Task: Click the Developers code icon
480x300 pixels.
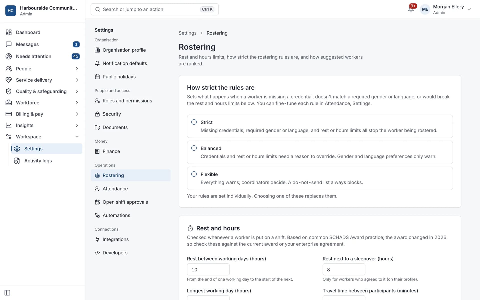Action: coord(97,252)
